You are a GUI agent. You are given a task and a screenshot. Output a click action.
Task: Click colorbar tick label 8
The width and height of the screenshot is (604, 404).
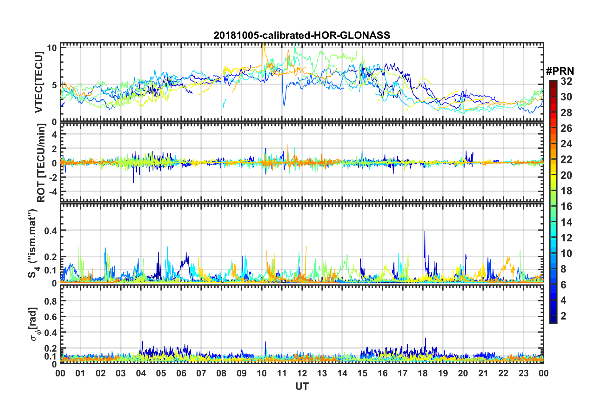pos(563,269)
